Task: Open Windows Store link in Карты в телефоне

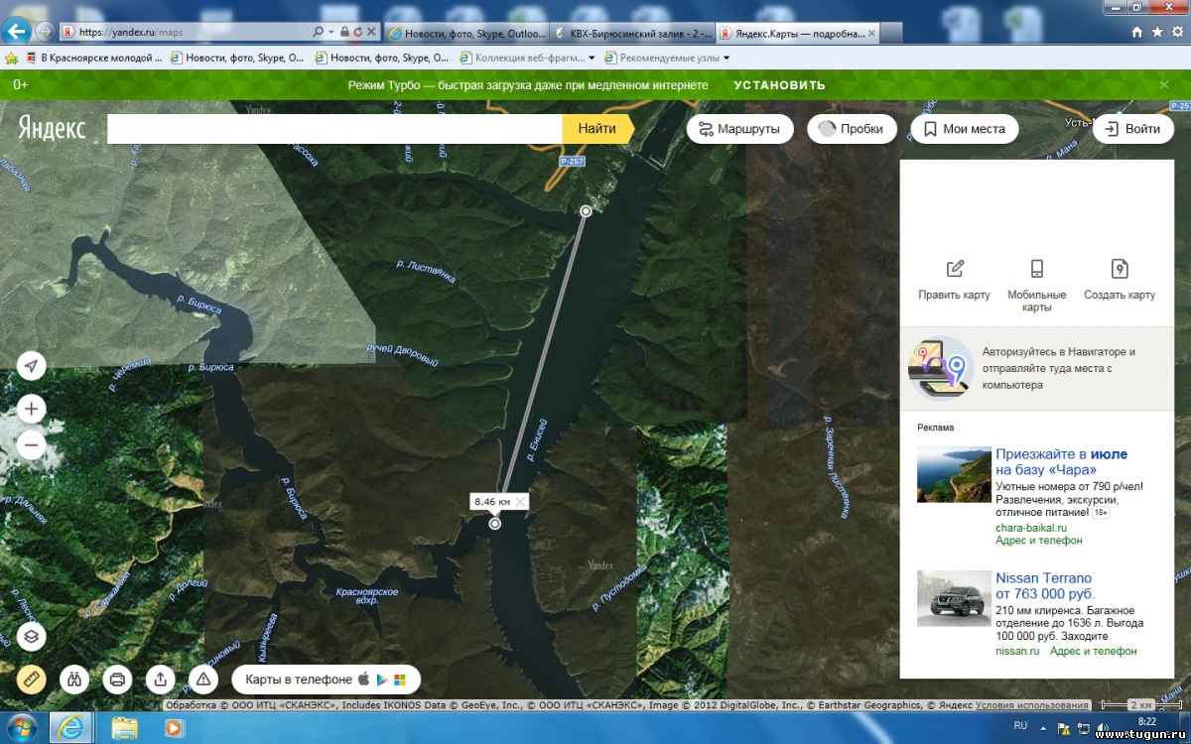Action: pos(400,680)
